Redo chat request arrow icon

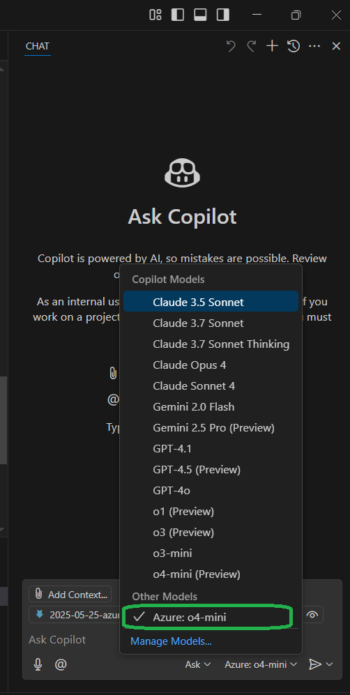click(251, 46)
